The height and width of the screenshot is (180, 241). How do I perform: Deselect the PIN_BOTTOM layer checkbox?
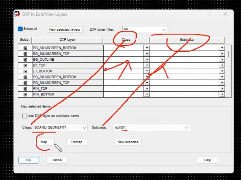click(25, 95)
